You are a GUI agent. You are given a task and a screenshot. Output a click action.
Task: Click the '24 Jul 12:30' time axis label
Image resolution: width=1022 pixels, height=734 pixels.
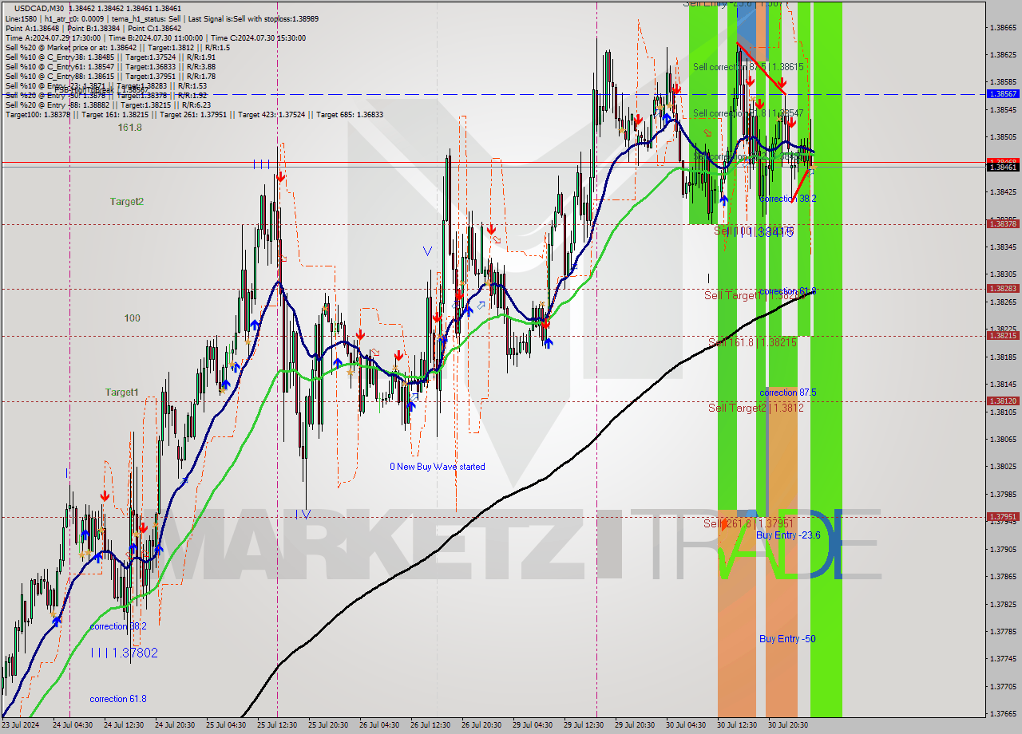[x=123, y=725]
